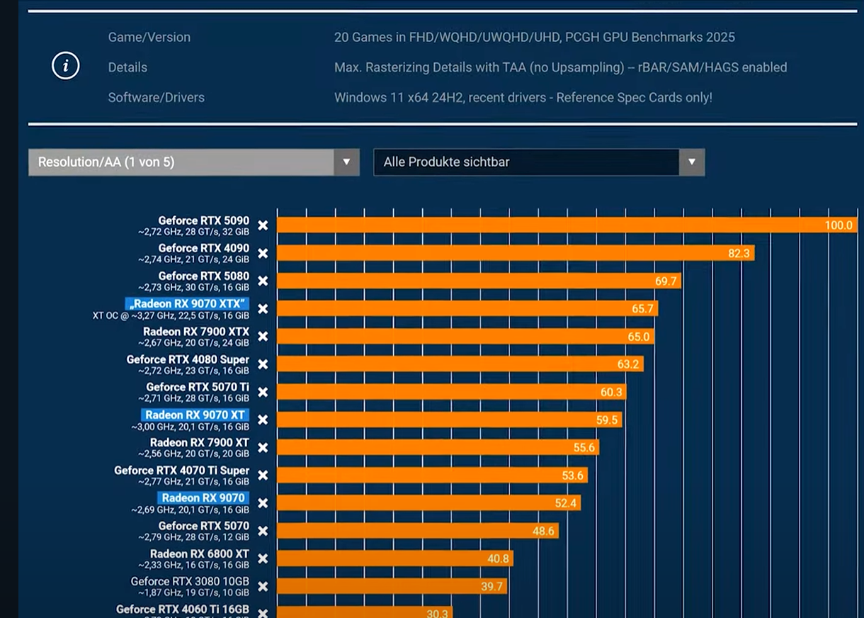Viewport: 864px width, 618px height.
Task: Click the Details label in info panel
Action: tap(127, 67)
